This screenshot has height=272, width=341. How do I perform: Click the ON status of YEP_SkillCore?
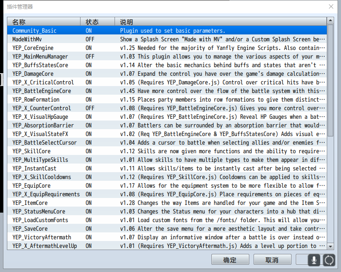(89, 151)
